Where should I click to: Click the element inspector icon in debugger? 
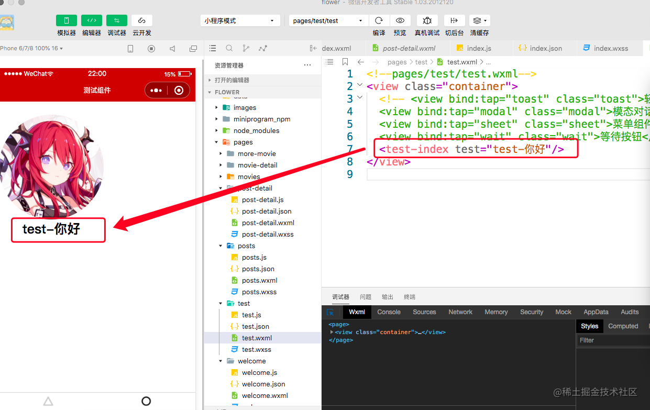pos(330,312)
